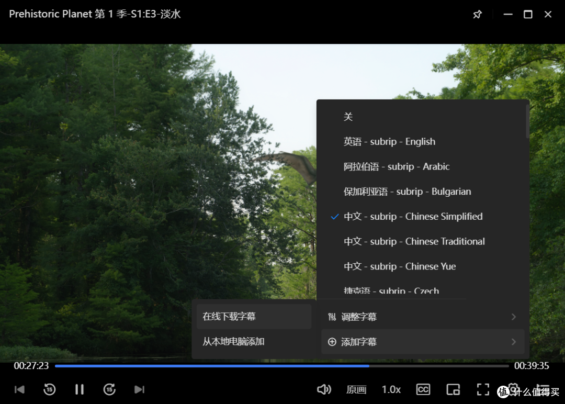Image resolution: width=565 pixels, height=404 pixels.
Task: Expand 添加字幕 submenu arrow
Action: coord(514,342)
